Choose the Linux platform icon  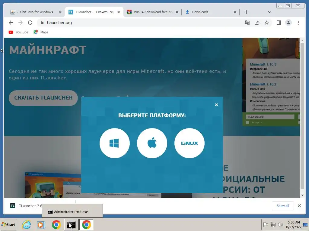(x=190, y=143)
